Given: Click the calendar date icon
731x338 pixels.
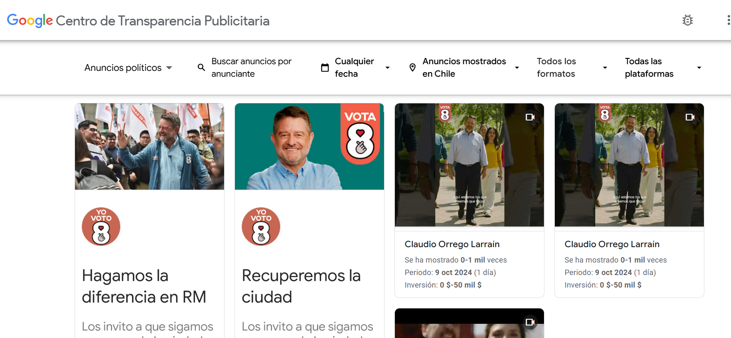Looking at the screenshot, I should coord(325,68).
